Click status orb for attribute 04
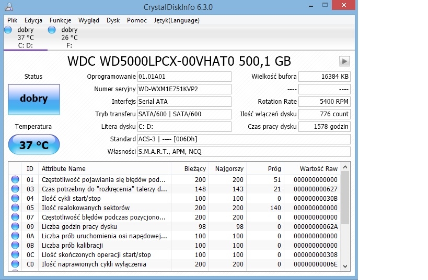The width and height of the screenshot is (428, 280). [15, 198]
